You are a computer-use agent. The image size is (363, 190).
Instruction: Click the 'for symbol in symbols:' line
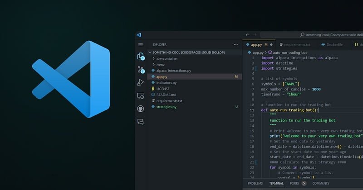[293, 167]
